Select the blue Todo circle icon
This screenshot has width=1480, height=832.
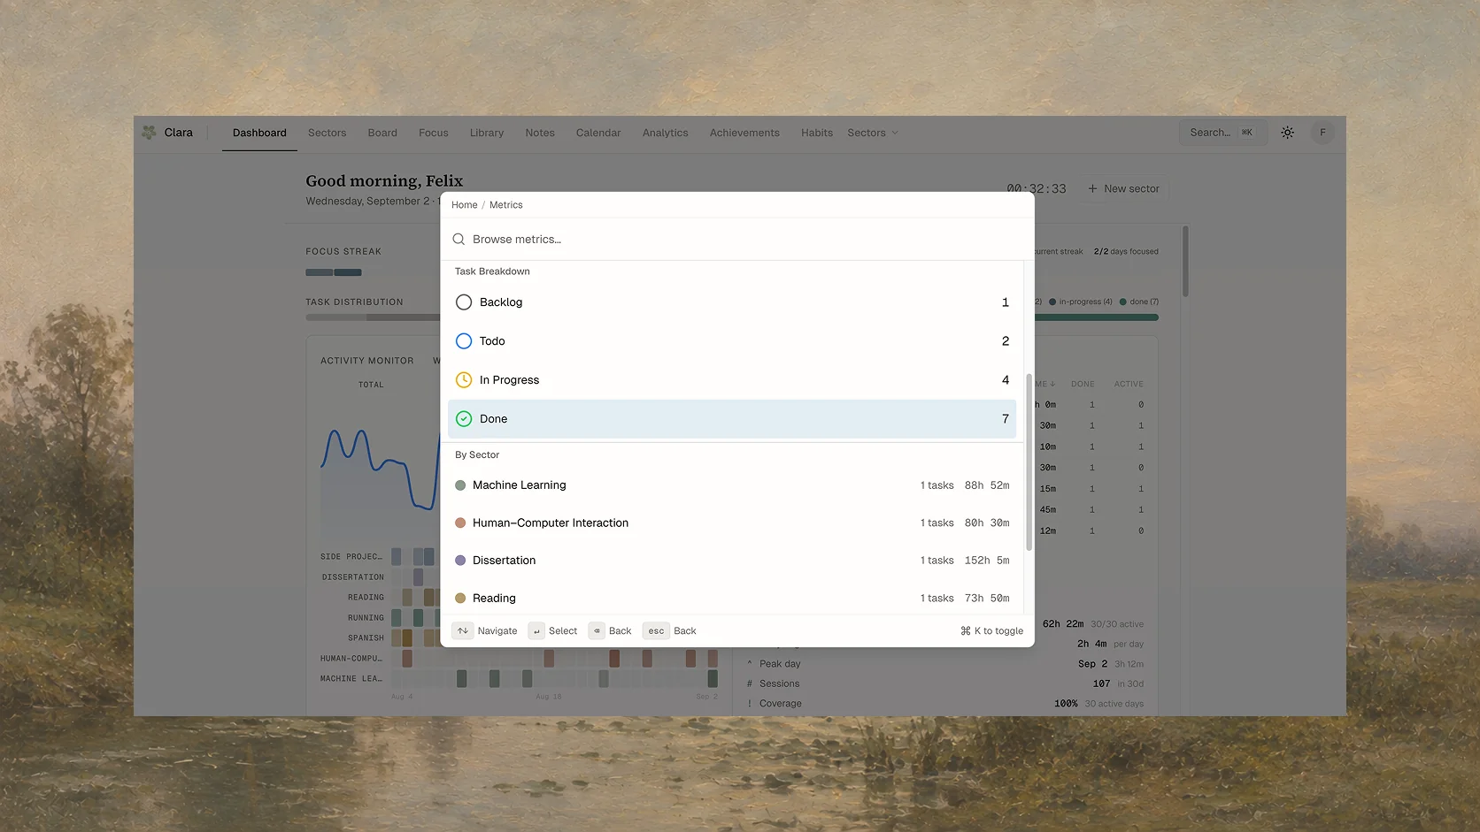[464, 341]
